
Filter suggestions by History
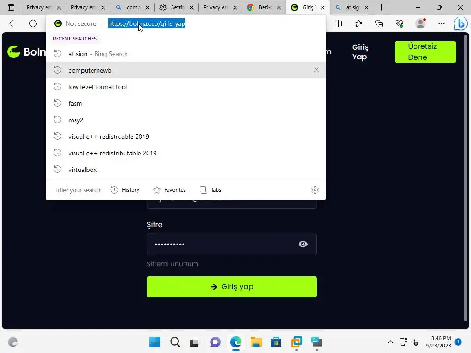click(x=125, y=190)
